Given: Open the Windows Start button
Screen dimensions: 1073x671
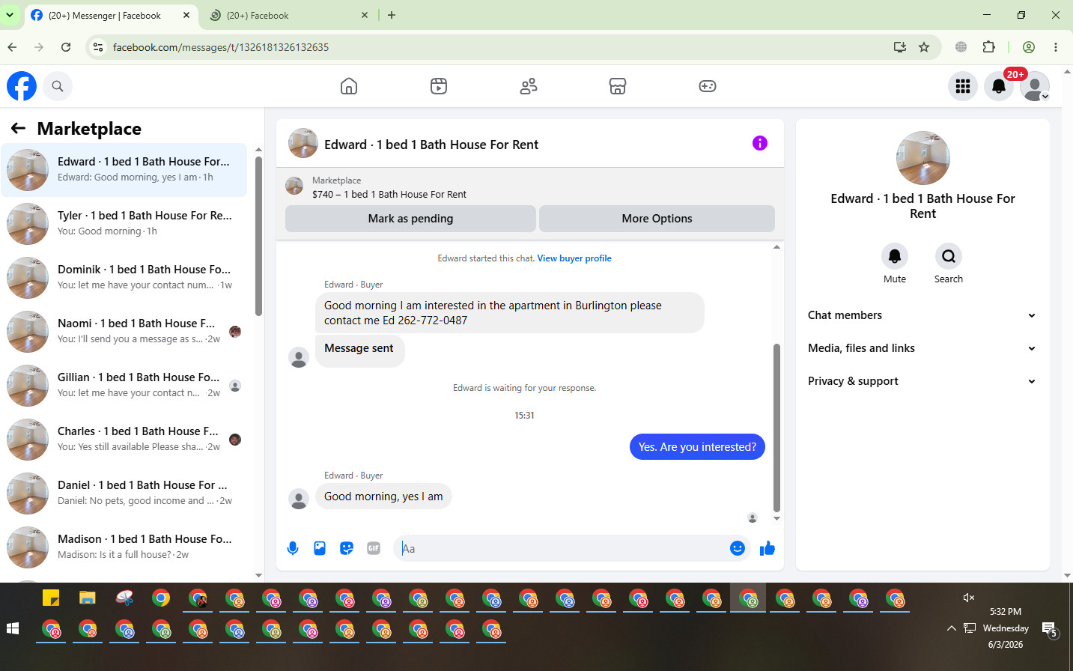Looking at the screenshot, I should [x=13, y=628].
